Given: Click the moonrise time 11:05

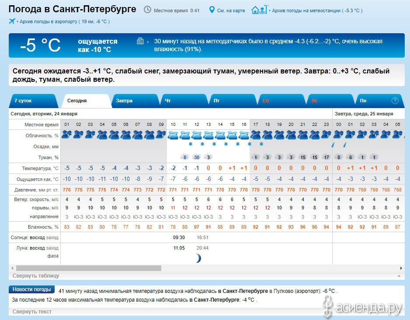Looking at the screenshot, I should [179, 248].
